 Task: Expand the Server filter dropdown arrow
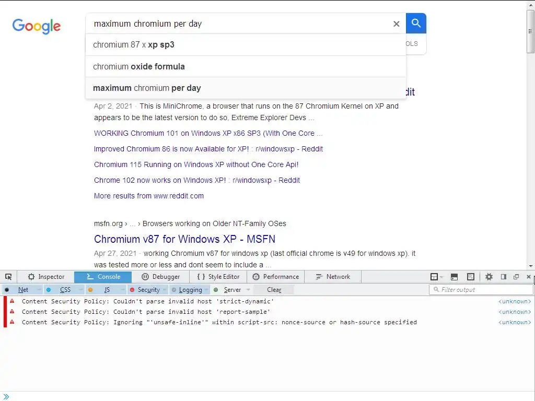[x=248, y=290]
